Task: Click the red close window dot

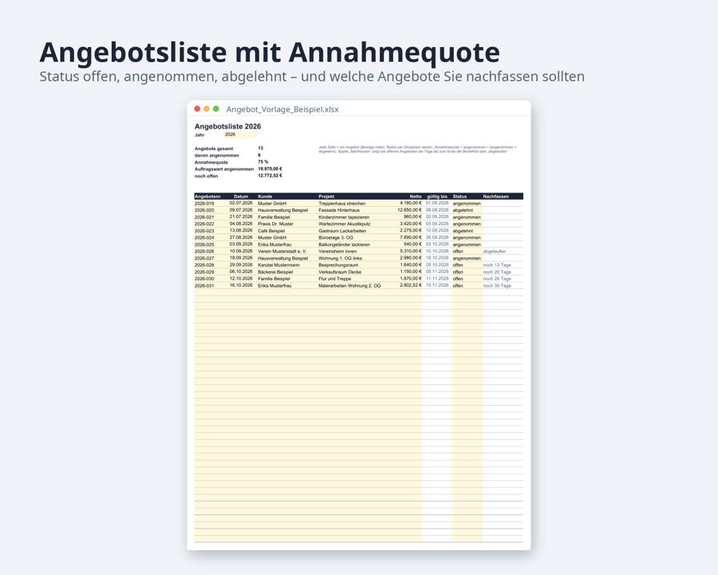Action: [x=197, y=109]
